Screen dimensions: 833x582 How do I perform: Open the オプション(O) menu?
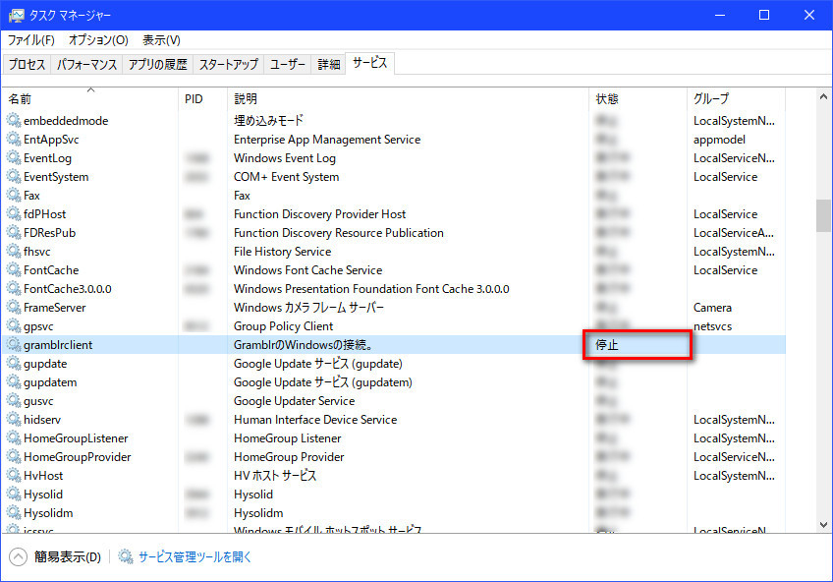98,40
